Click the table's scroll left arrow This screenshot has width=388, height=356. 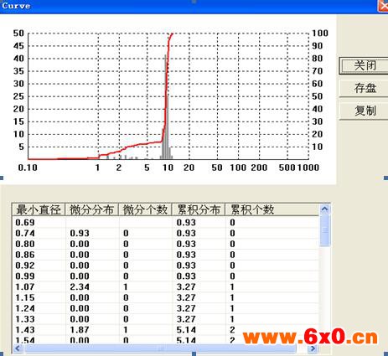(x=18, y=348)
